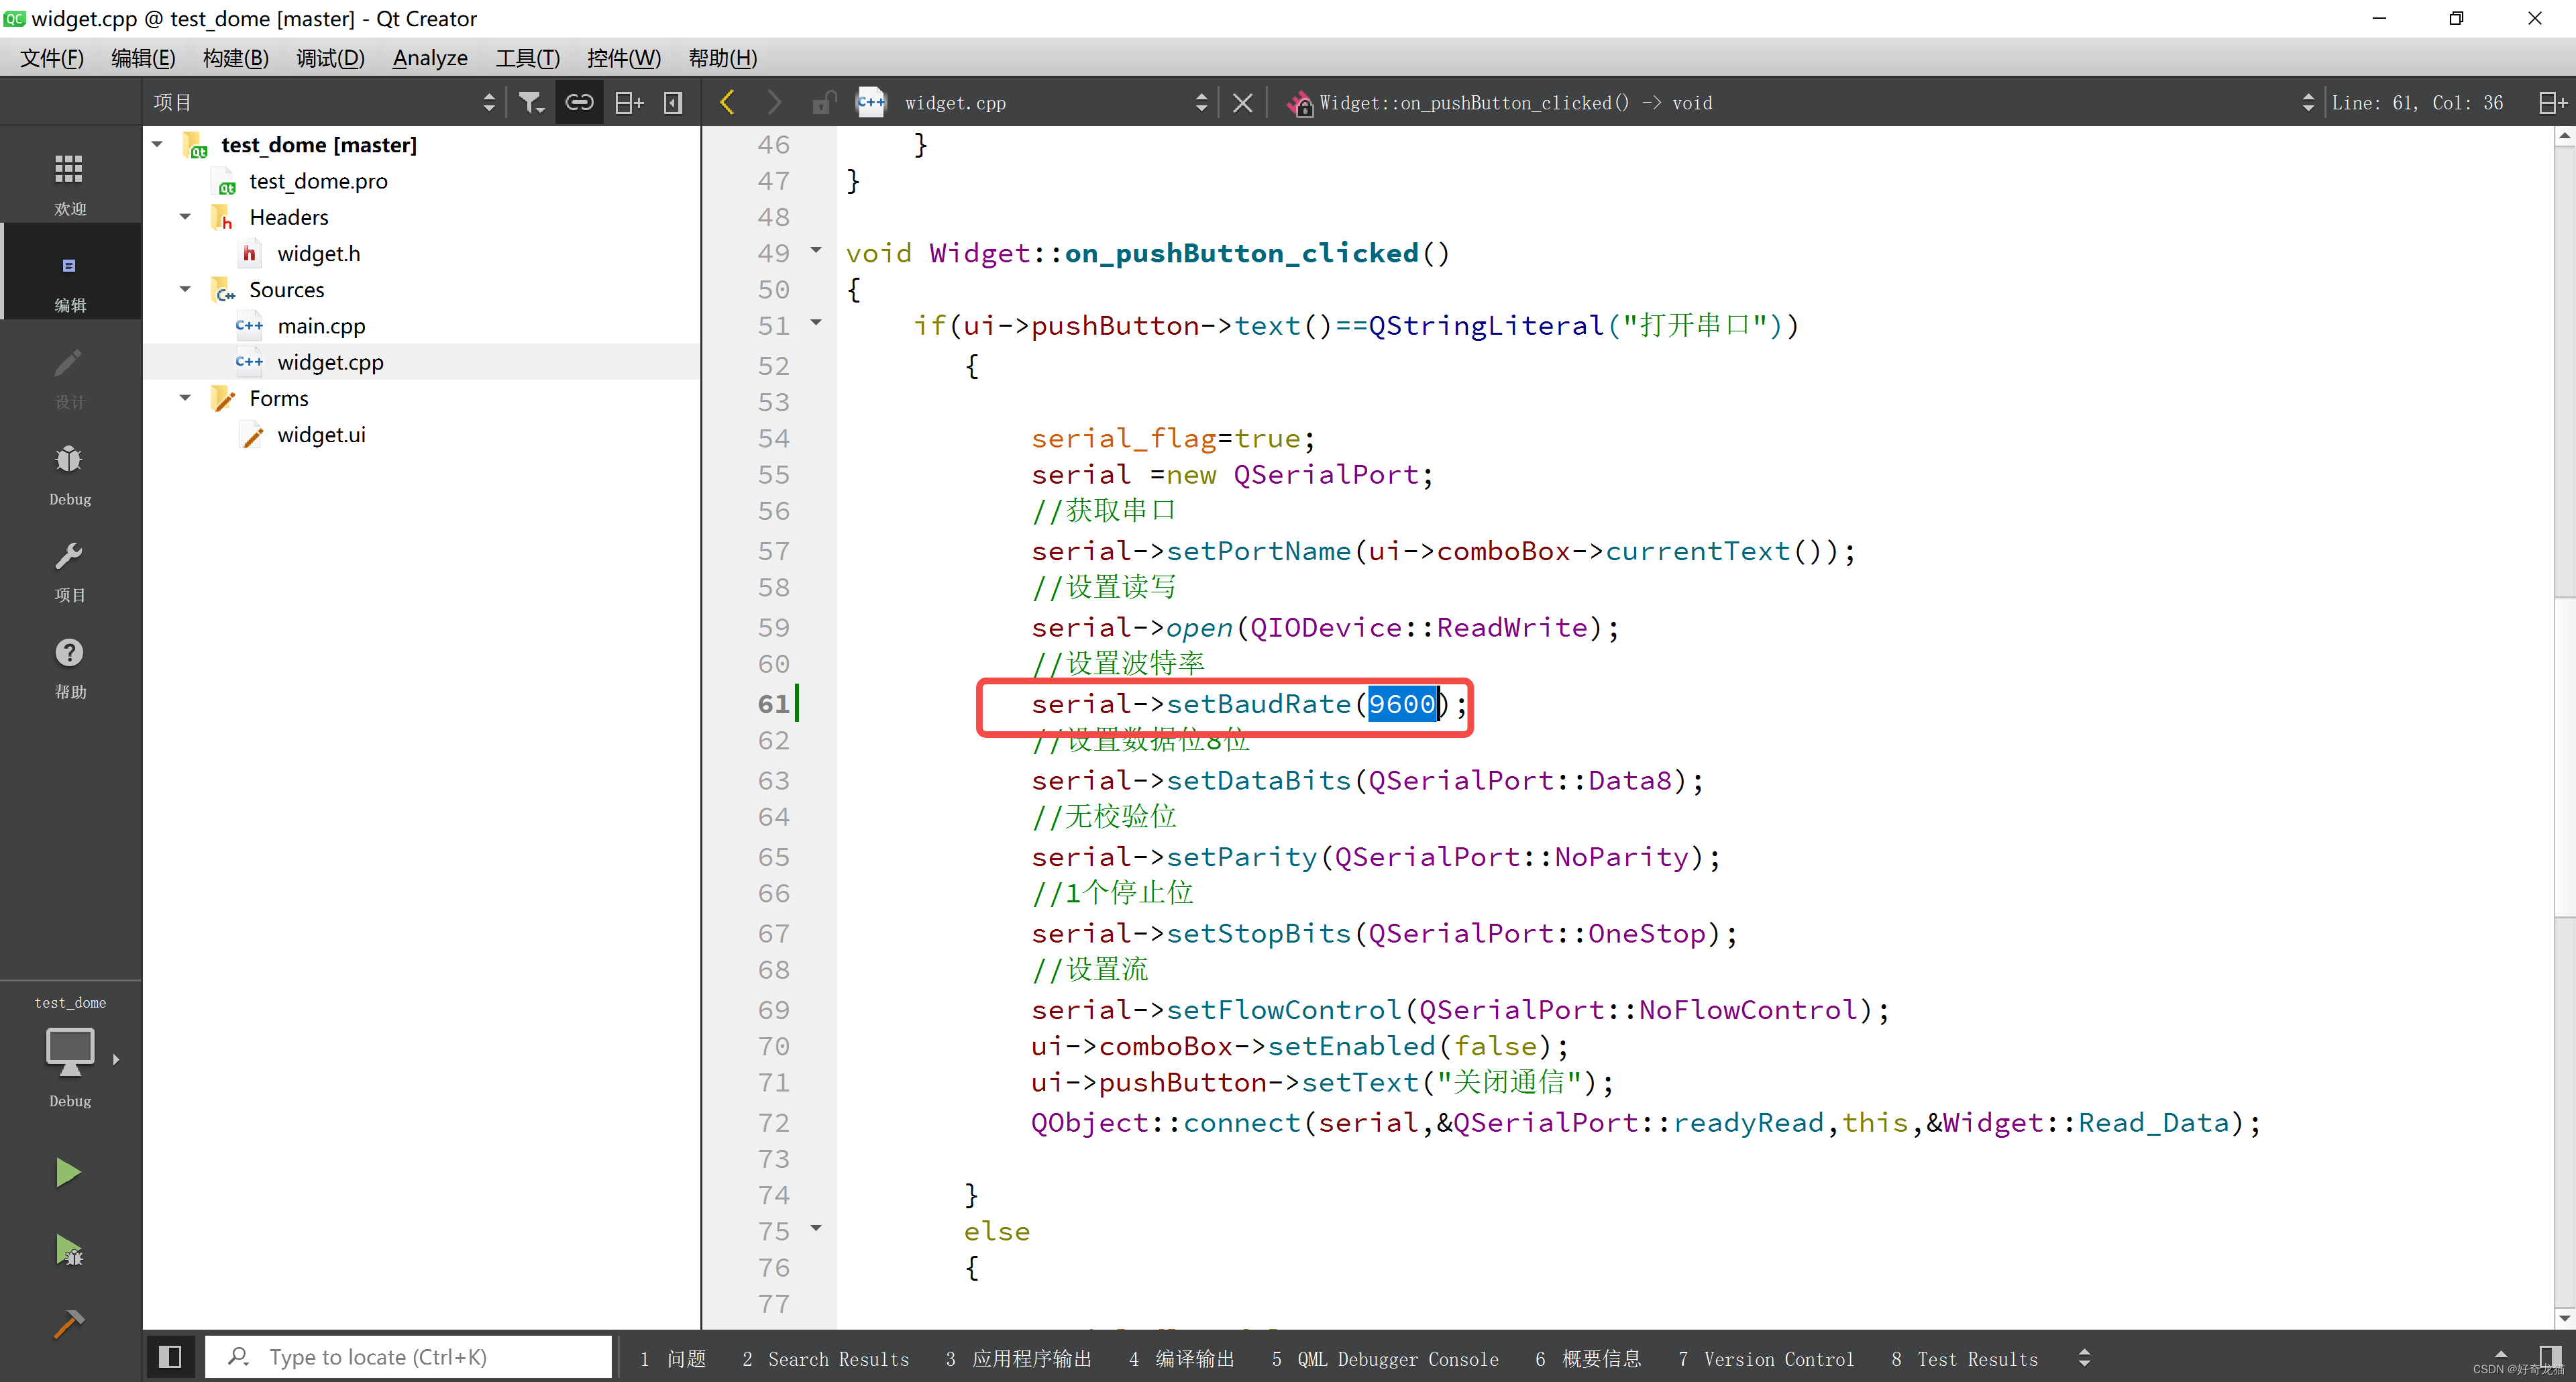Open the 工具(T) menu
The image size is (2576, 1382).
point(527,57)
